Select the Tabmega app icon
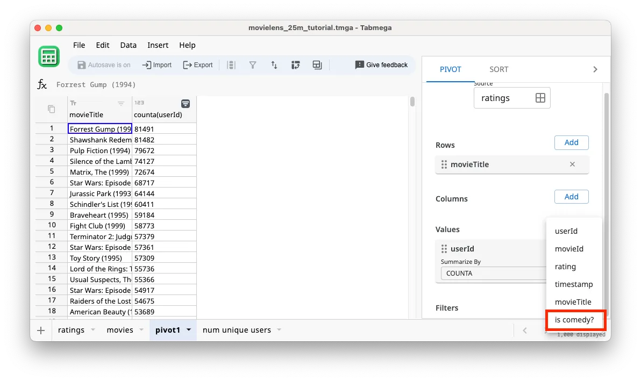Screen dimensions: 641x381 49,56
